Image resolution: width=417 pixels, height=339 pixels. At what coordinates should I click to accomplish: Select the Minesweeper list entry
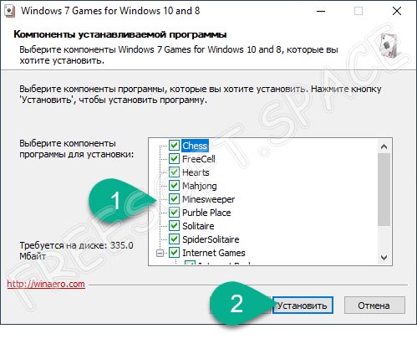pyautogui.click(x=208, y=199)
